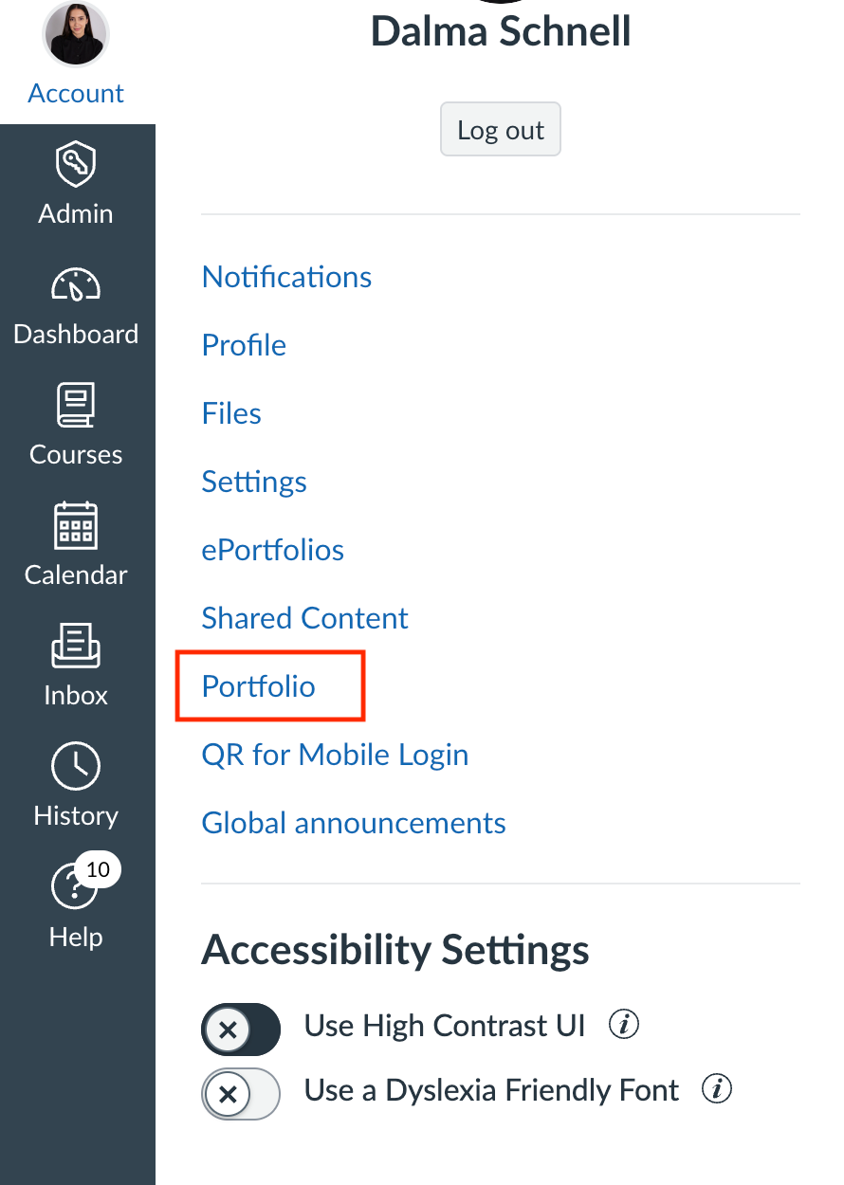Turn on Use a Dyslexia Friendly Font toggle

click(241, 1094)
